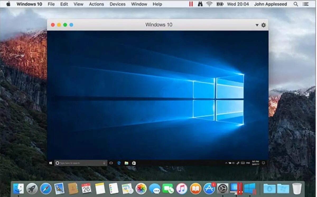Open Photos in the Dock
Screen dimensions: 317x197
(x=141, y=189)
